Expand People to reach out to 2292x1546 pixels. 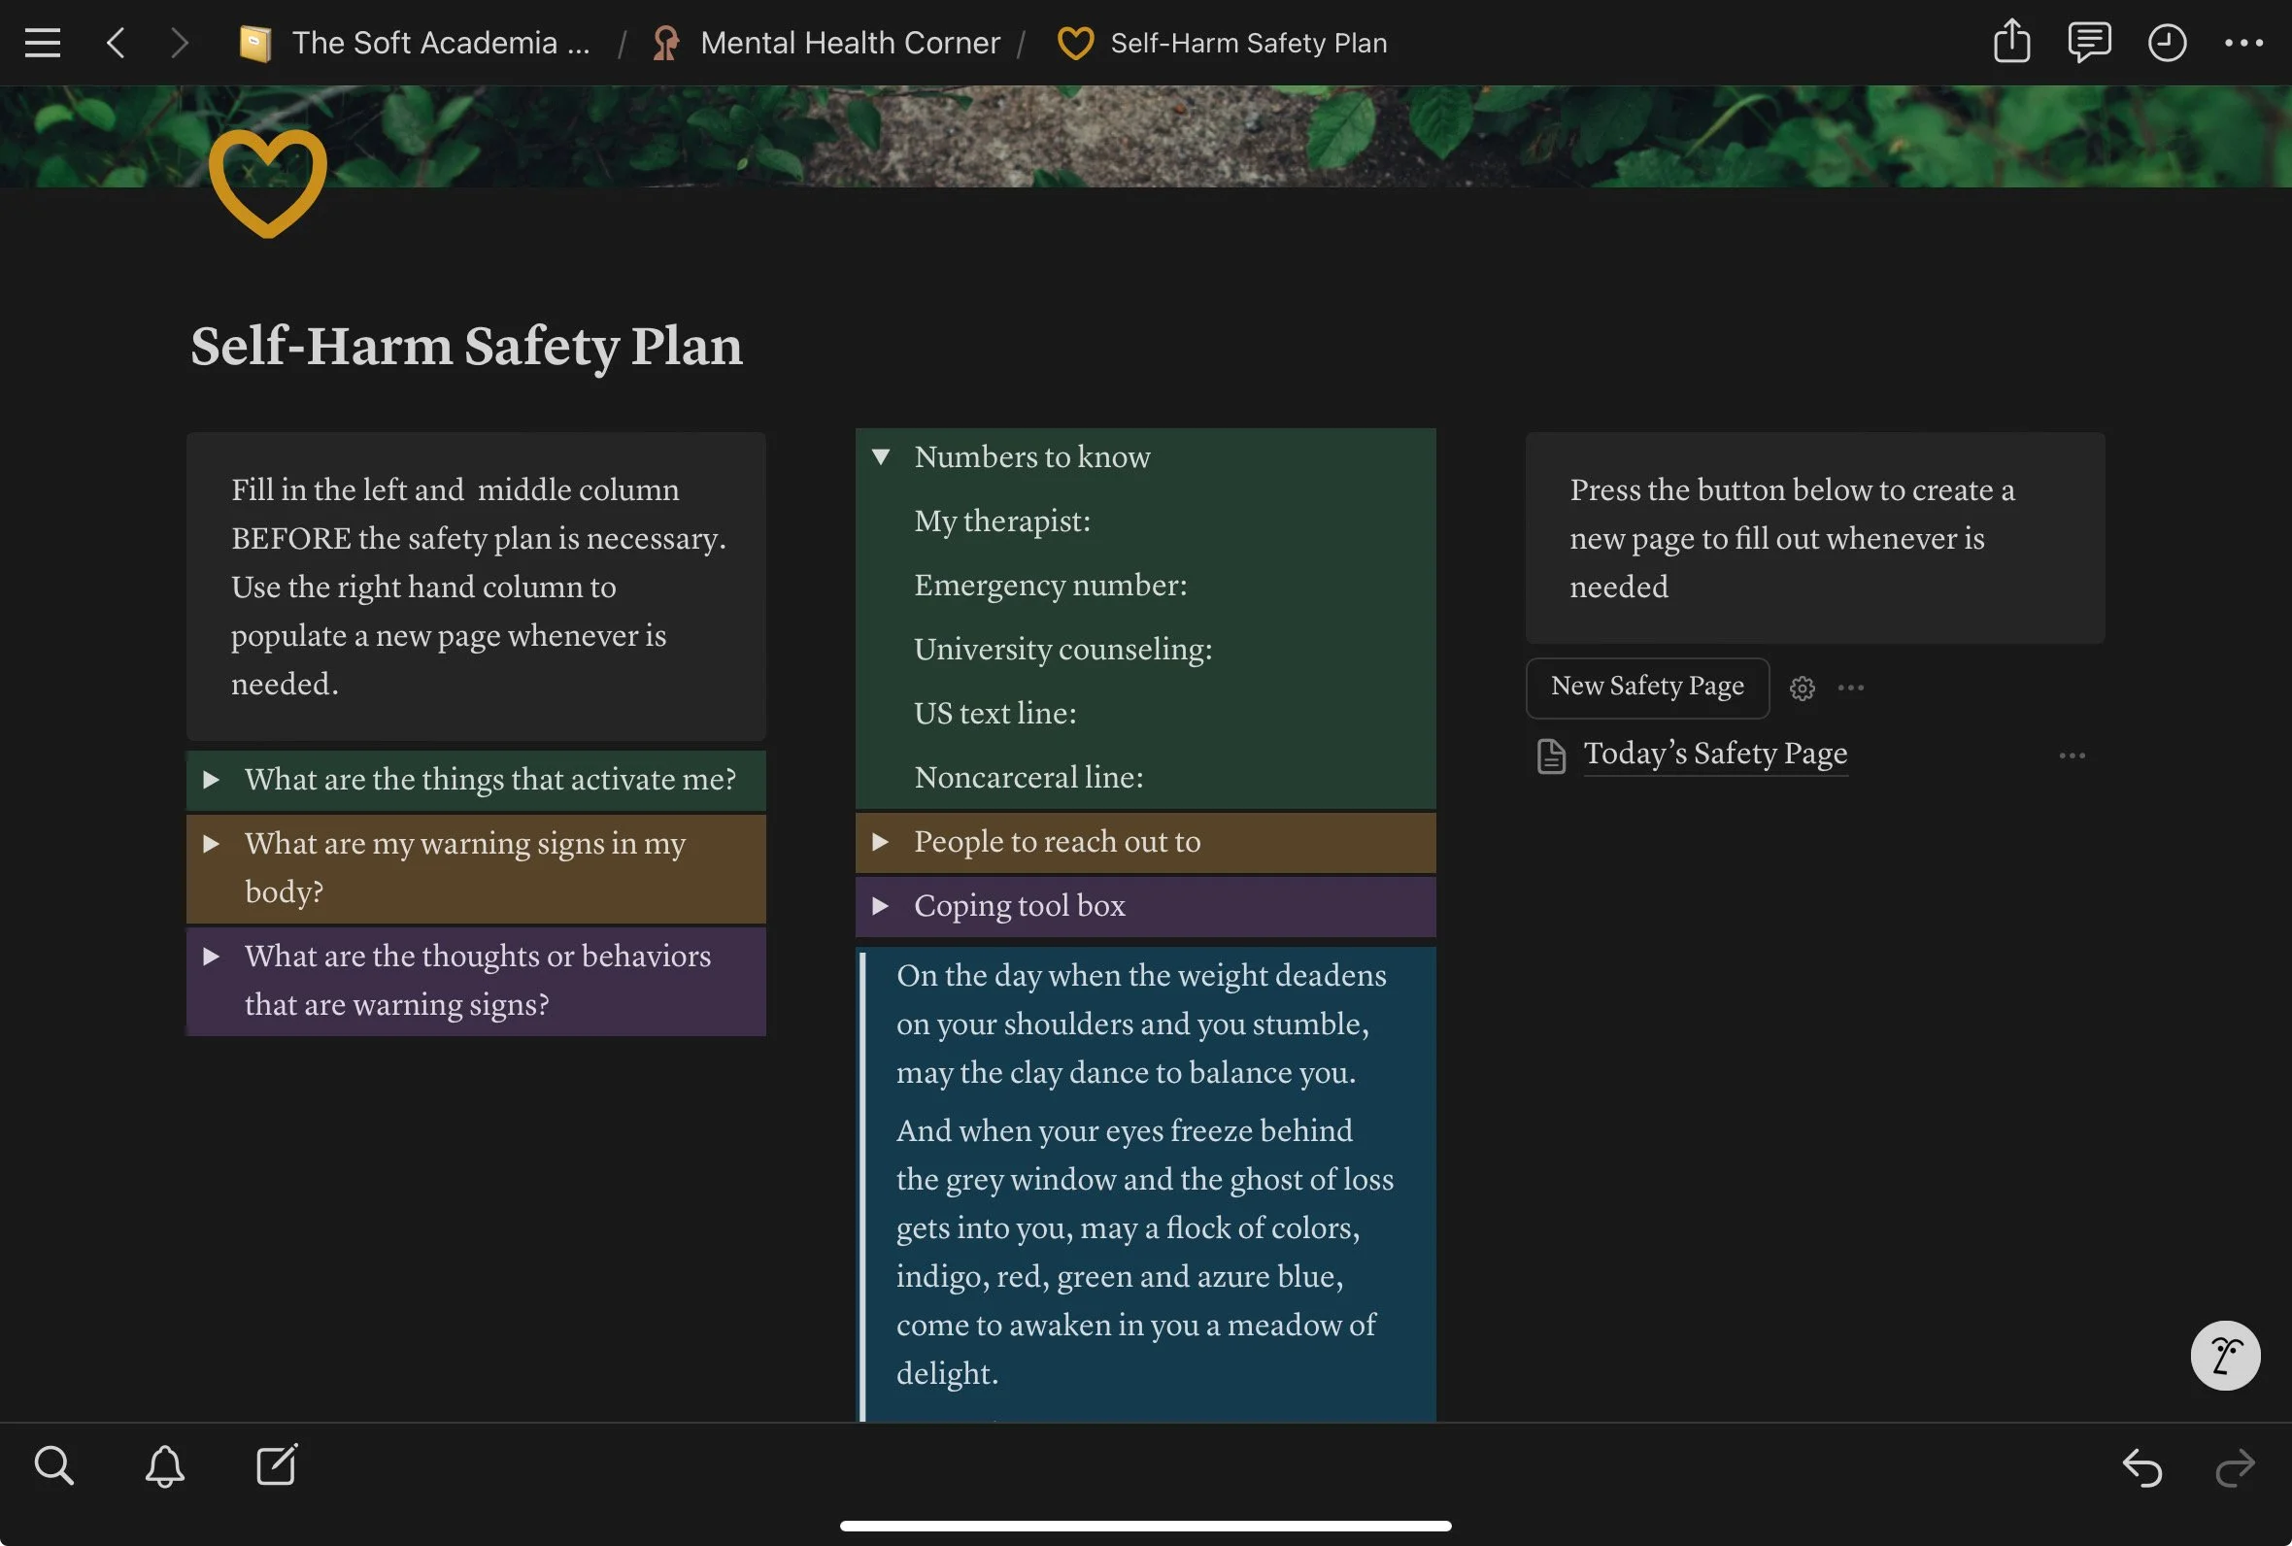tap(880, 841)
